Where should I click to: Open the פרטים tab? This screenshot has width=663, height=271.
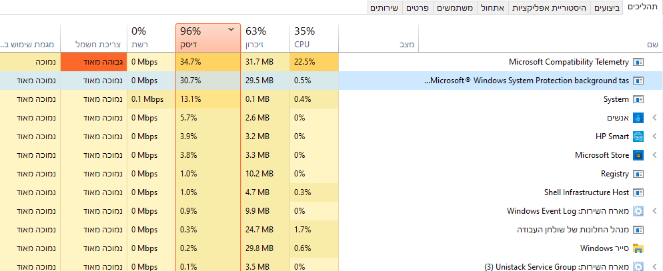click(418, 8)
